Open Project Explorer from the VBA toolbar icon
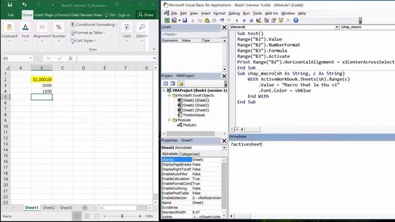Image resolution: width=395 pixels, height=222 pixels. pyautogui.click(x=266, y=20)
